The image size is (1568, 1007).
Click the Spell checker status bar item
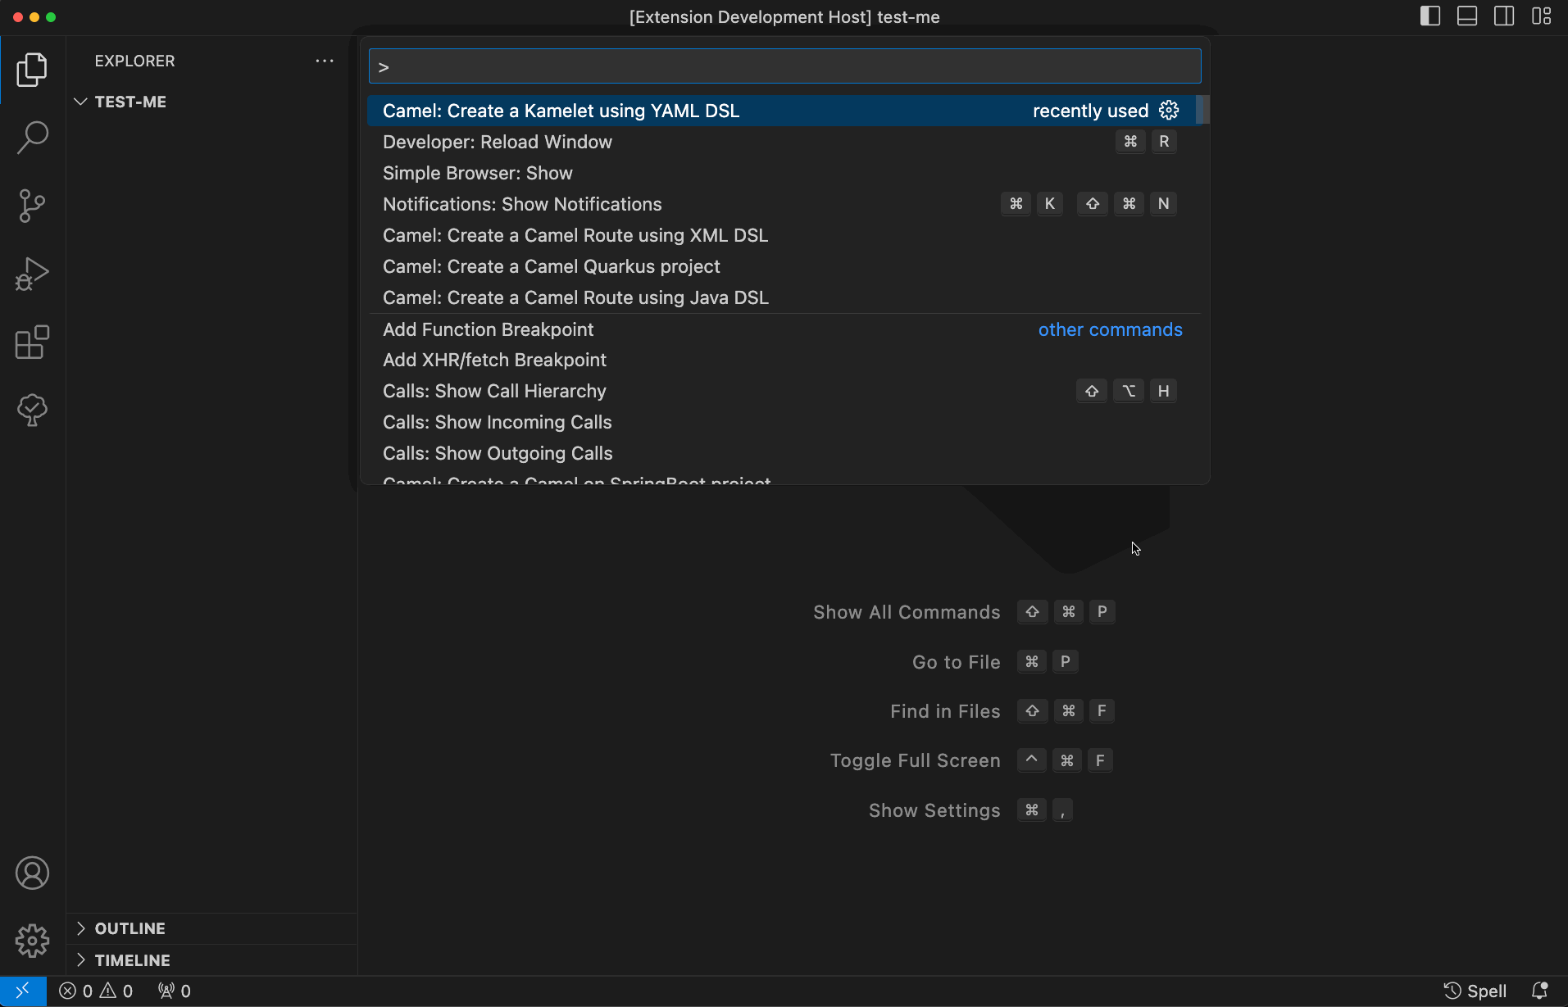coord(1474,990)
